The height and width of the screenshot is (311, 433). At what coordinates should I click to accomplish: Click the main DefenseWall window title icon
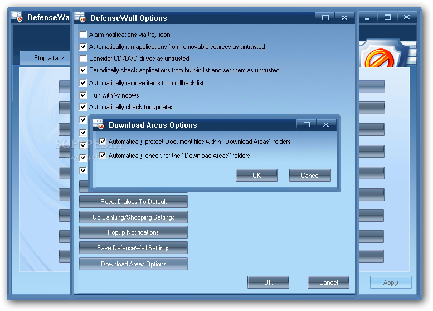17,17
